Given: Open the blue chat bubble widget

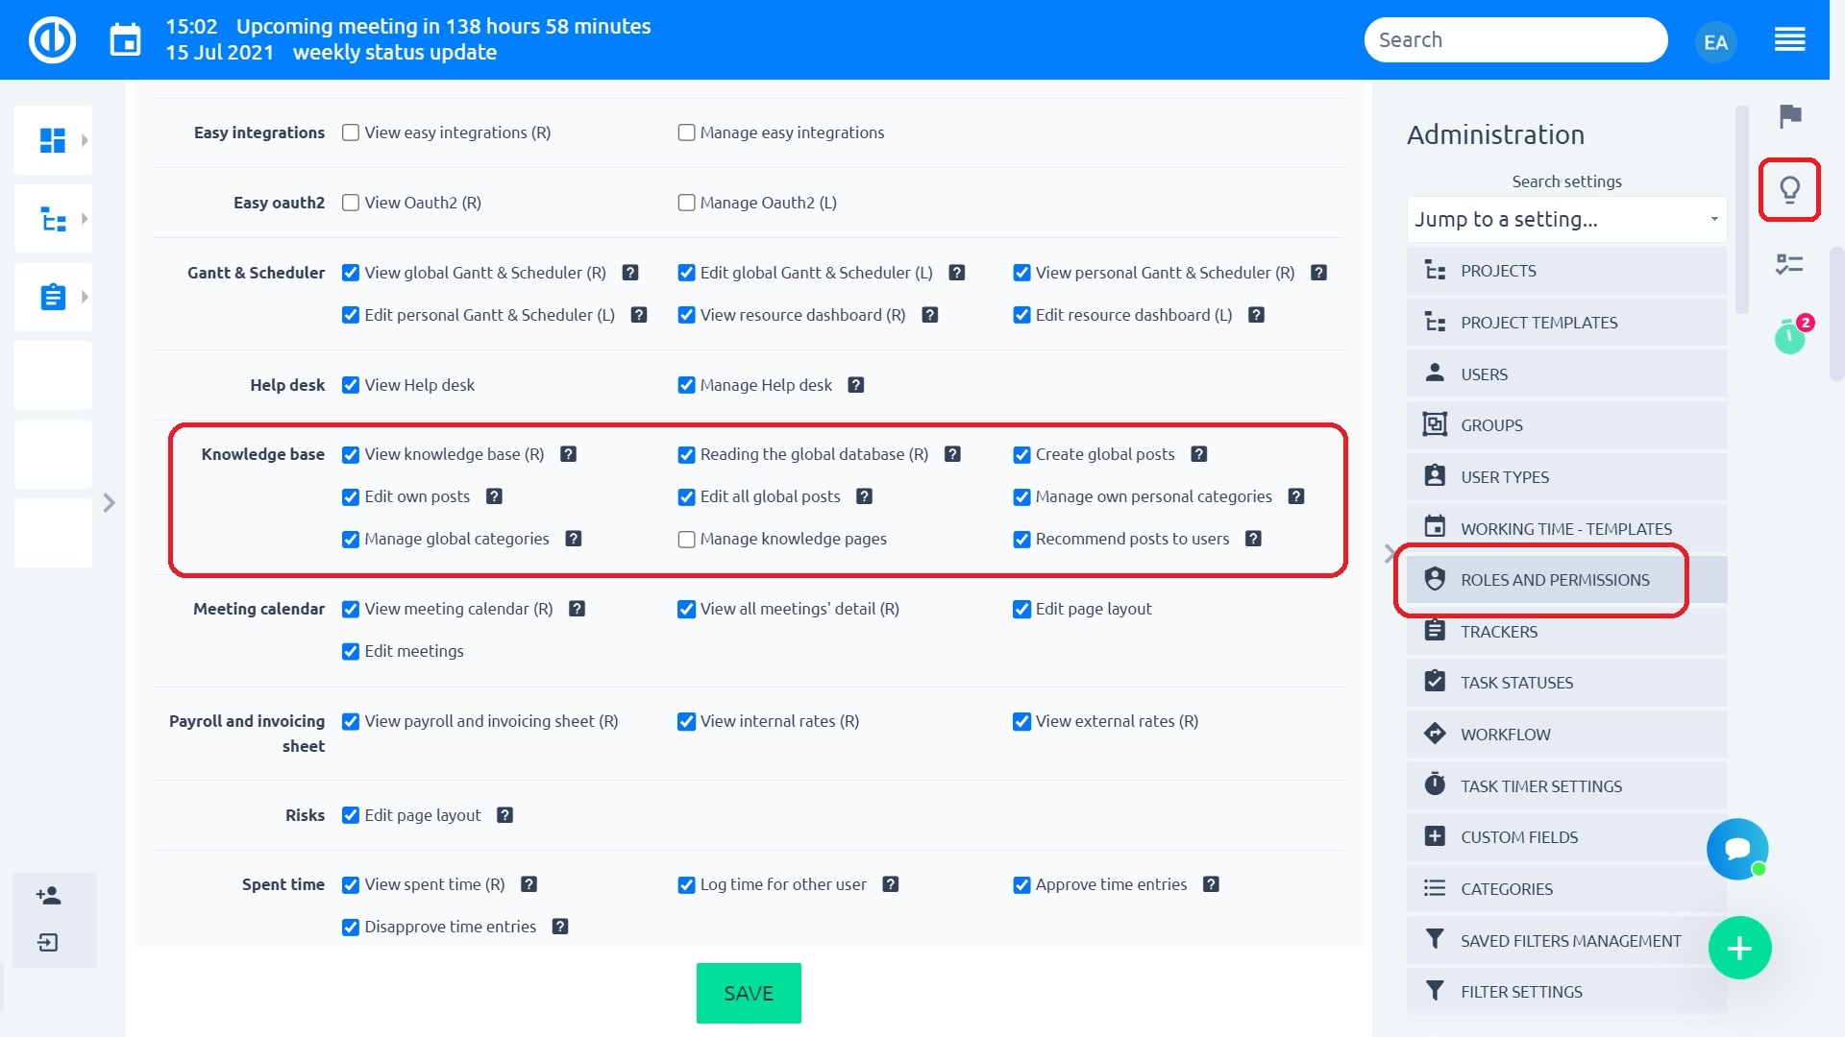Looking at the screenshot, I should [1737, 849].
